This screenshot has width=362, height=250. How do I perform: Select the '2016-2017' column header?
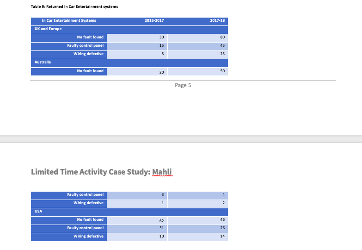click(x=154, y=20)
